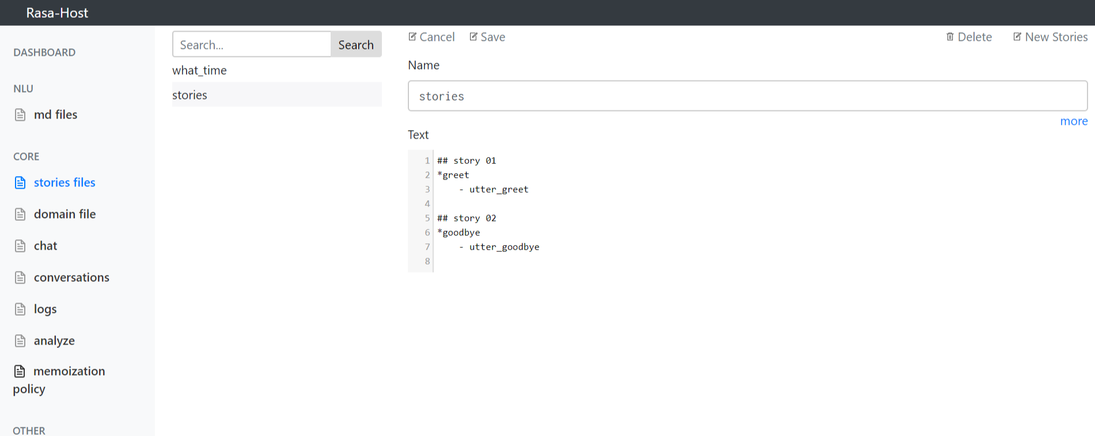Open the conversations section
This screenshot has height=436, width=1095.
(71, 277)
